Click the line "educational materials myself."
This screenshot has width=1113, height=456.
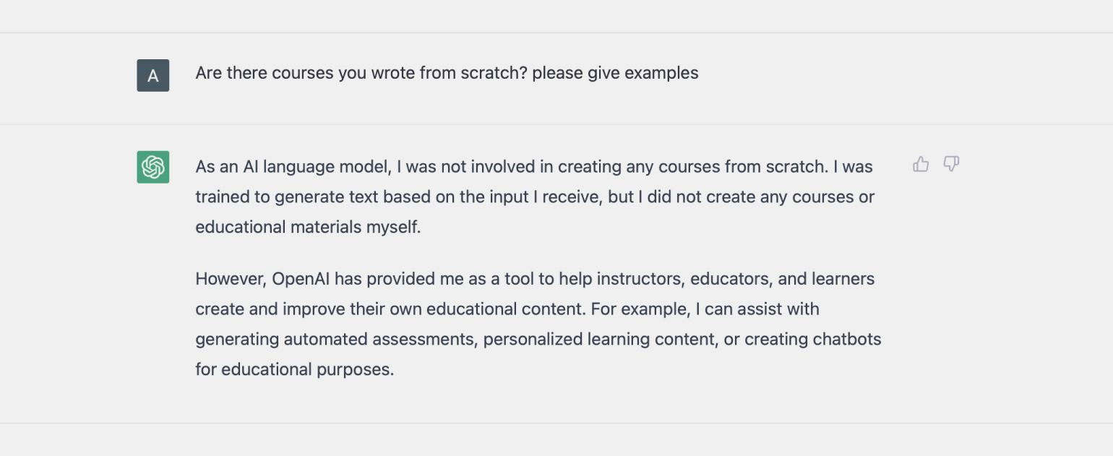[x=308, y=227]
